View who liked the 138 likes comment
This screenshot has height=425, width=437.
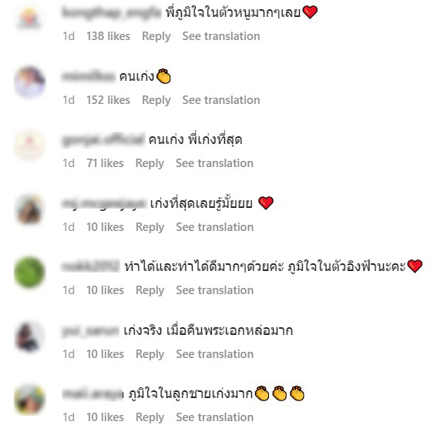coord(108,36)
